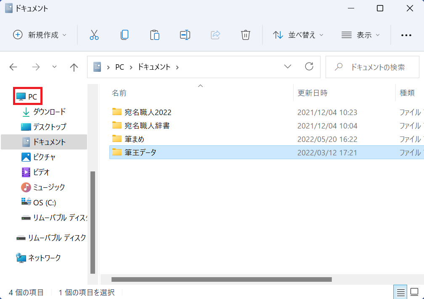This screenshot has width=424, height=299.
Task: Select PC in the navigation pane
Action: click(27, 96)
